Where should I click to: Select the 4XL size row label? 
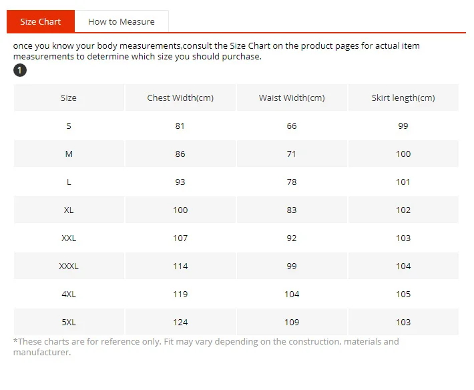pyautogui.click(x=69, y=294)
